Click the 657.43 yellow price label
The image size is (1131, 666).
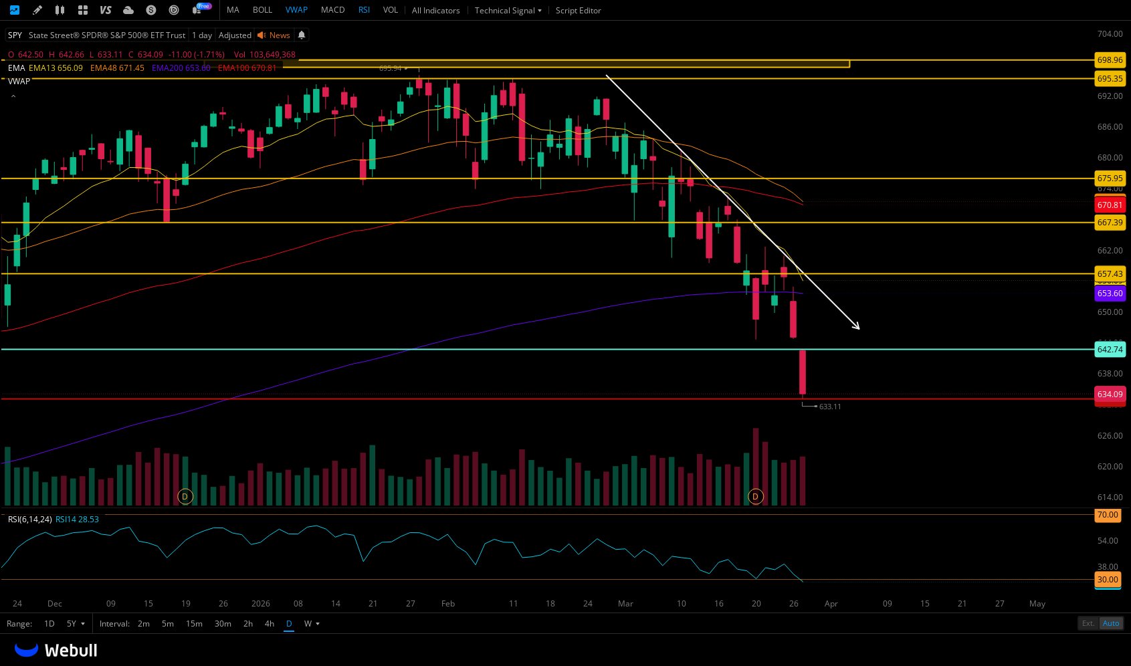(1110, 273)
